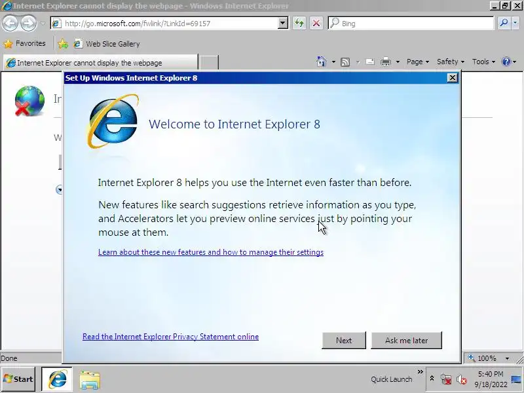Viewport: 524px width, 393px height.
Task: Close the Set Up Internet Explorer 8 dialog
Action: pyautogui.click(x=452, y=78)
